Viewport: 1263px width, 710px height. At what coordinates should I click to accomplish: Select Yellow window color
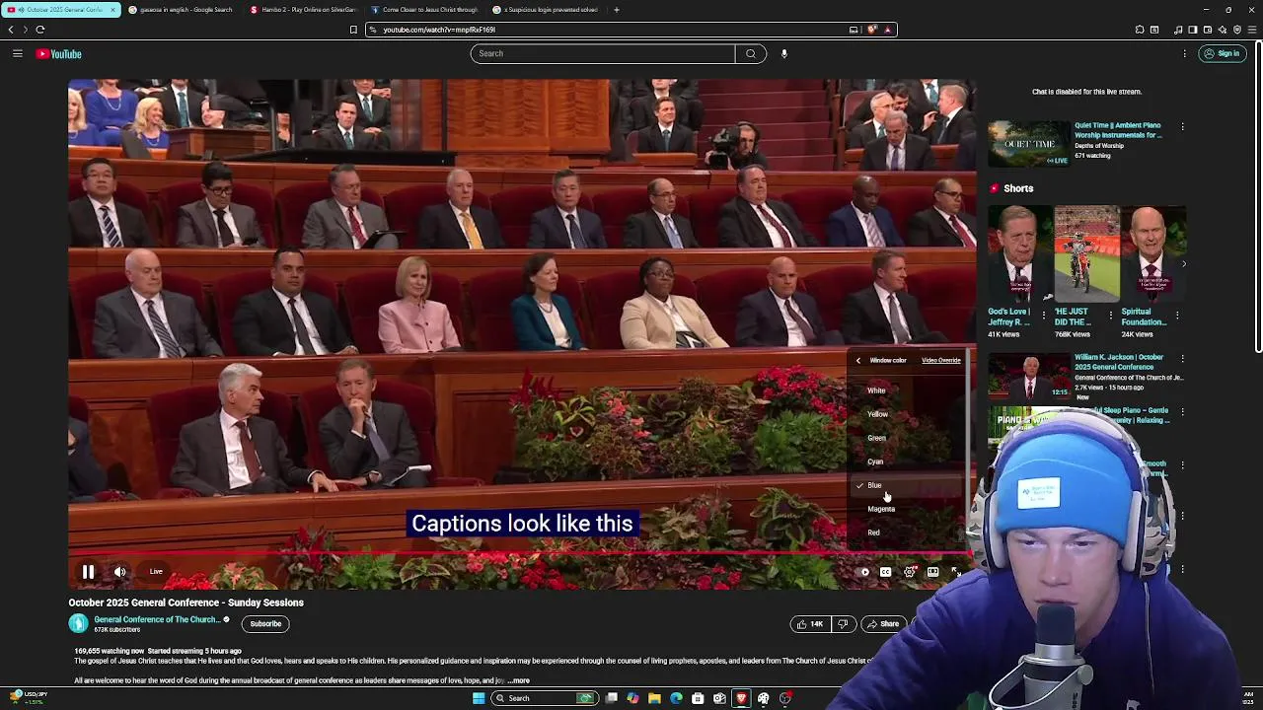click(908, 414)
